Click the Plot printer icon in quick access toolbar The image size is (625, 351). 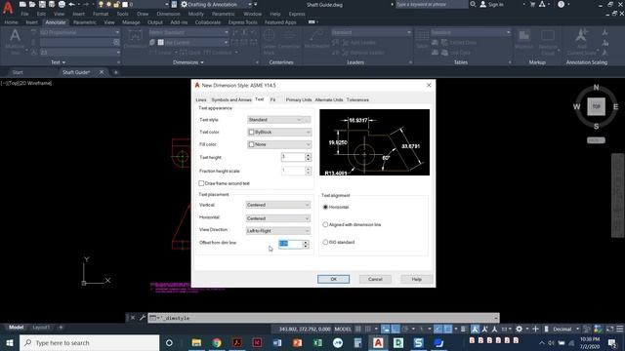pos(62,4)
